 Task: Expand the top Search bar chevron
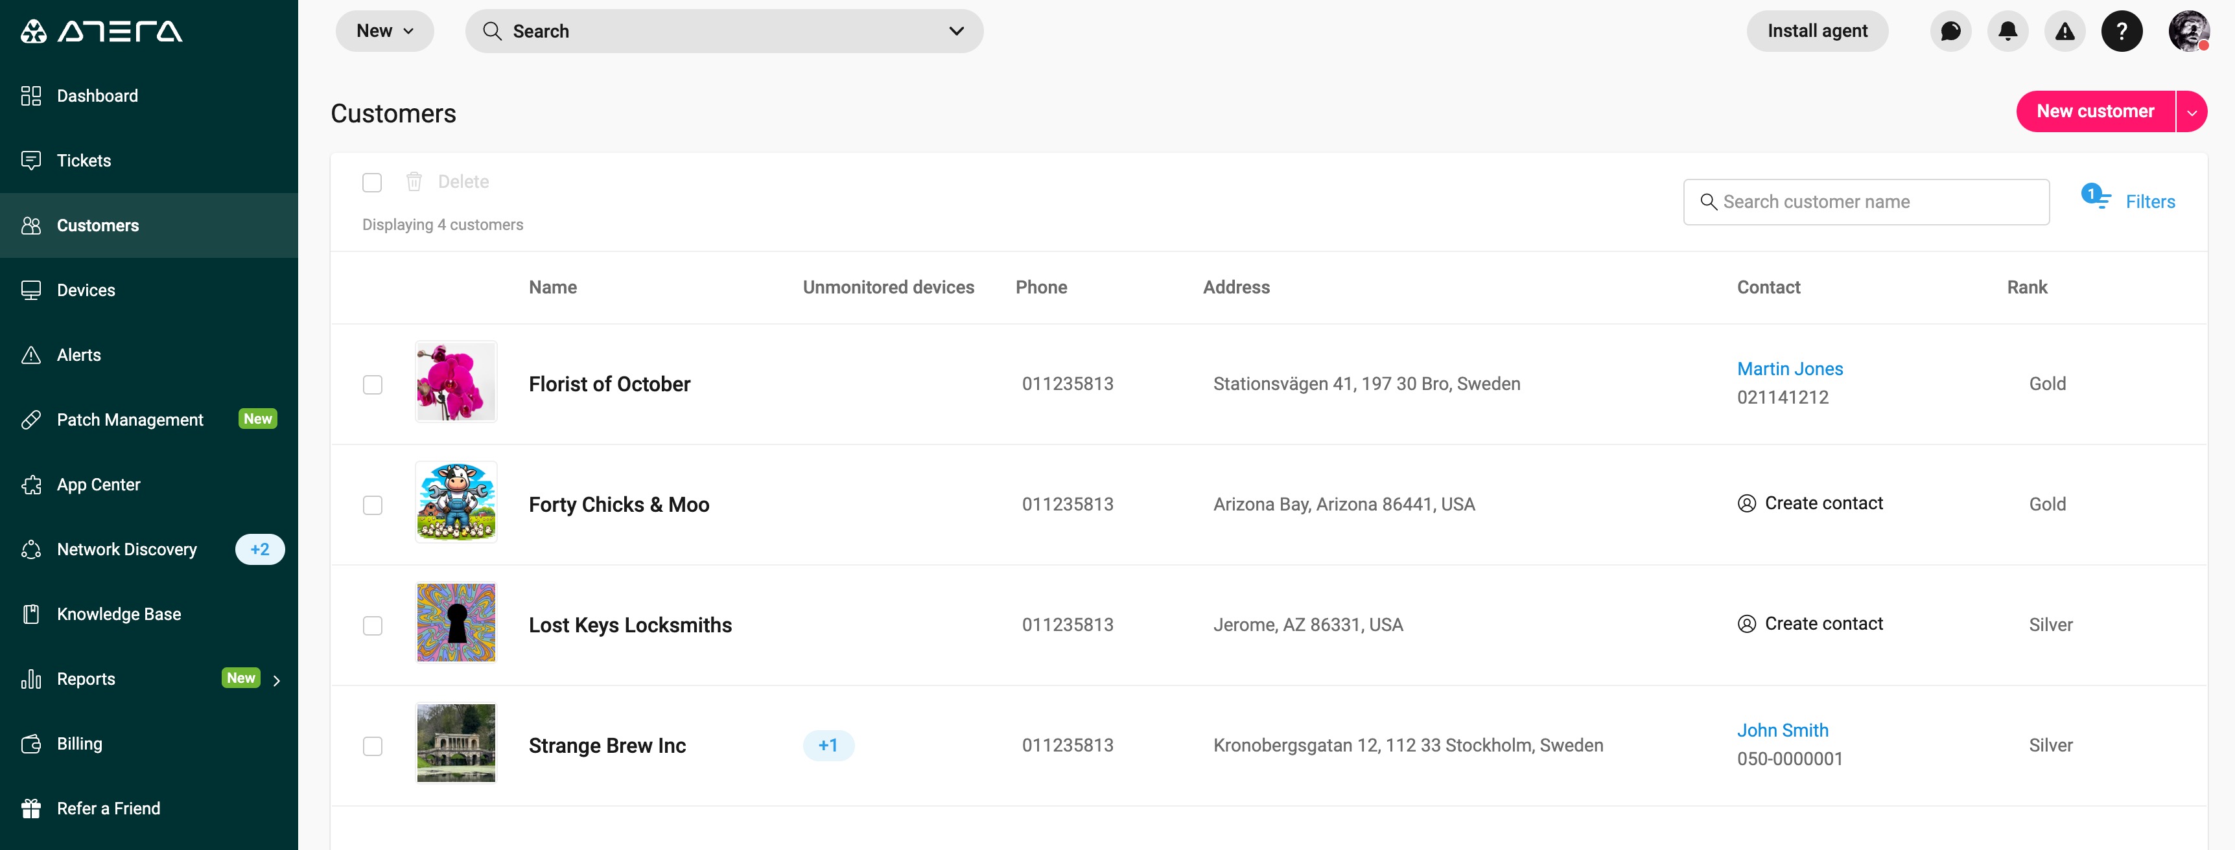(x=956, y=31)
